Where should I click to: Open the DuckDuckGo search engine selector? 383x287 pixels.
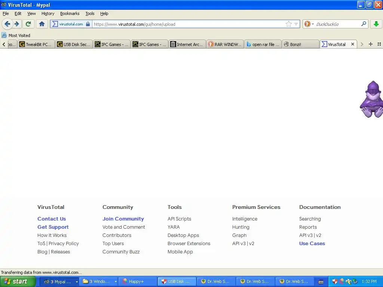pyautogui.click(x=309, y=24)
